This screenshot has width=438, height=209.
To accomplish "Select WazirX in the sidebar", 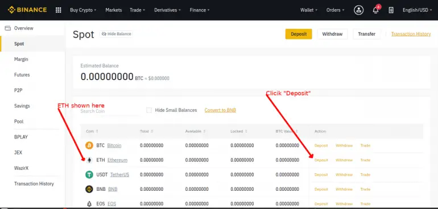I will coord(21,168).
